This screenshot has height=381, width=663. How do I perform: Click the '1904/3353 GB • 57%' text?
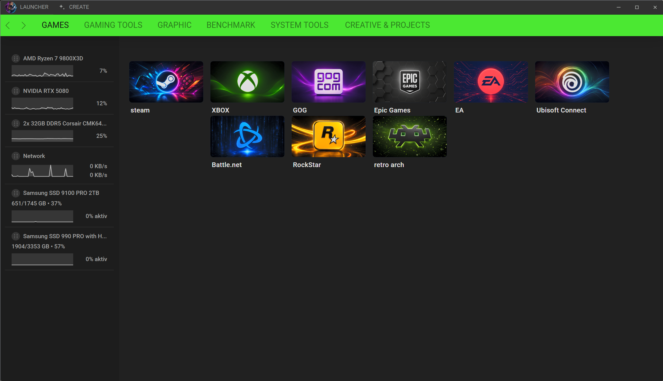(x=38, y=246)
